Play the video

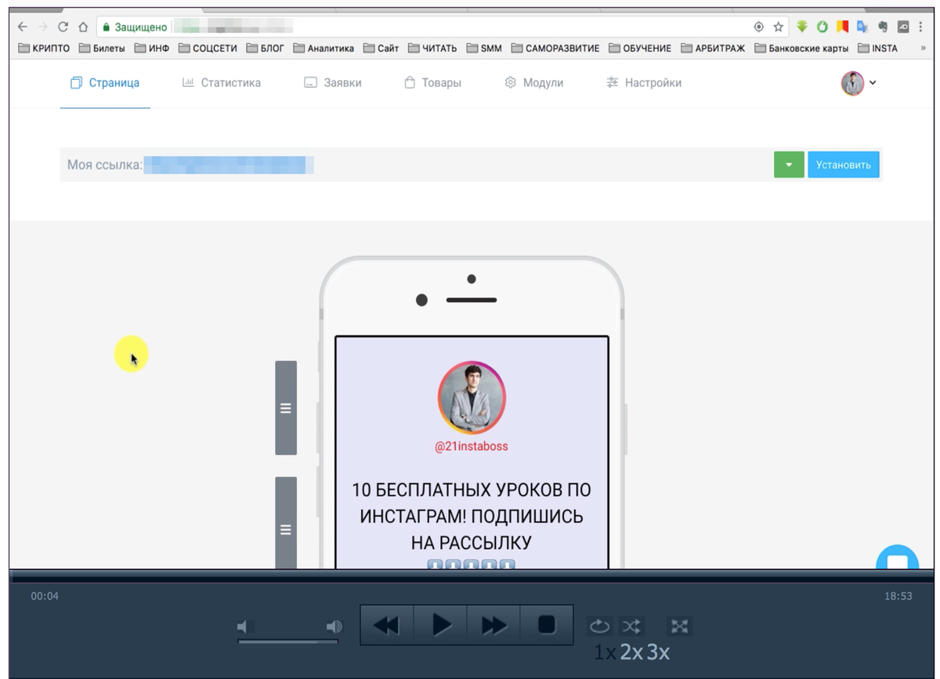pyautogui.click(x=440, y=625)
